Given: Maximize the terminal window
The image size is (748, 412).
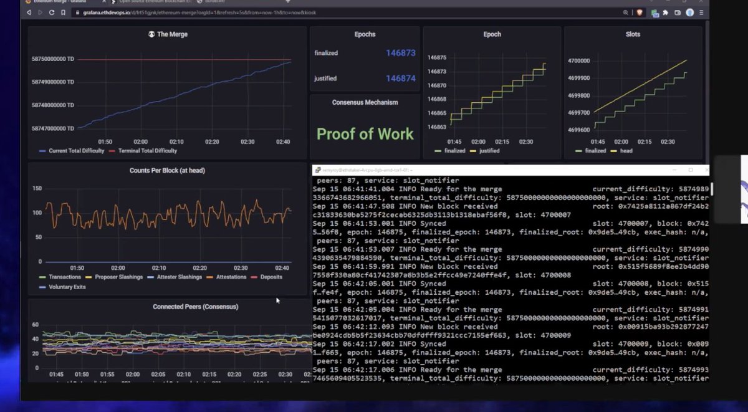Looking at the screenshot, I should pos(690,170).
